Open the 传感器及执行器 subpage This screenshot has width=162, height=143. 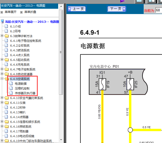(25, 93)
